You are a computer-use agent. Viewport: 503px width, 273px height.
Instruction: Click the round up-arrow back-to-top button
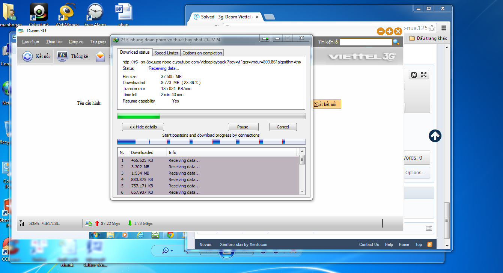click(x=435, y=136)
